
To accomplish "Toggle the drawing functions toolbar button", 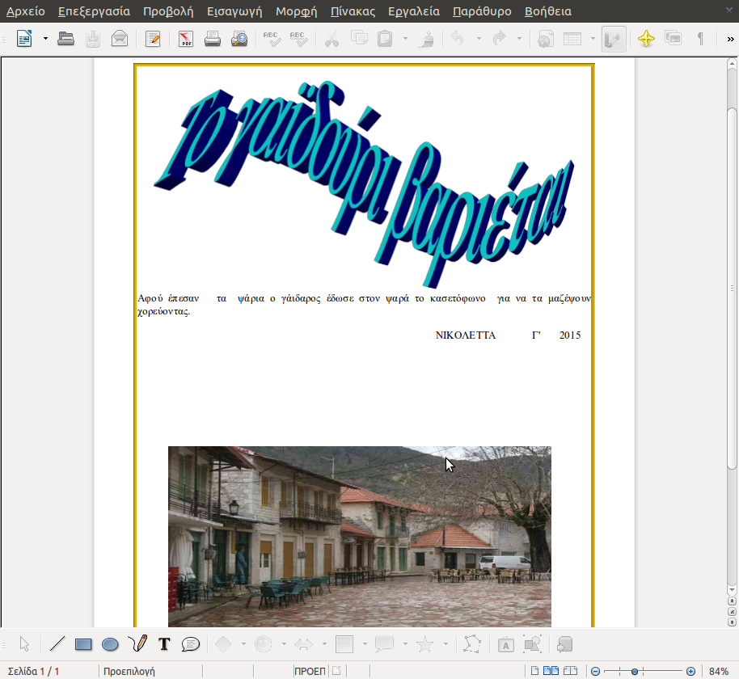I will pos(614,39).
